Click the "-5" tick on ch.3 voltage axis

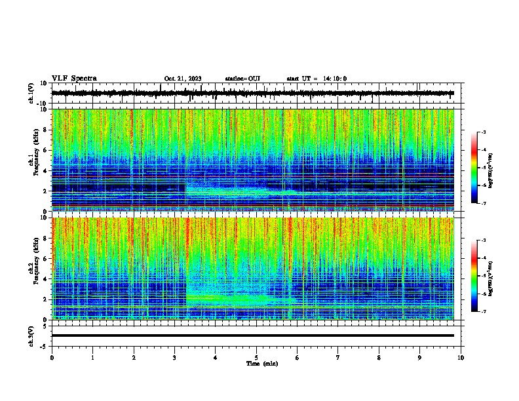(x=44, y=347)
